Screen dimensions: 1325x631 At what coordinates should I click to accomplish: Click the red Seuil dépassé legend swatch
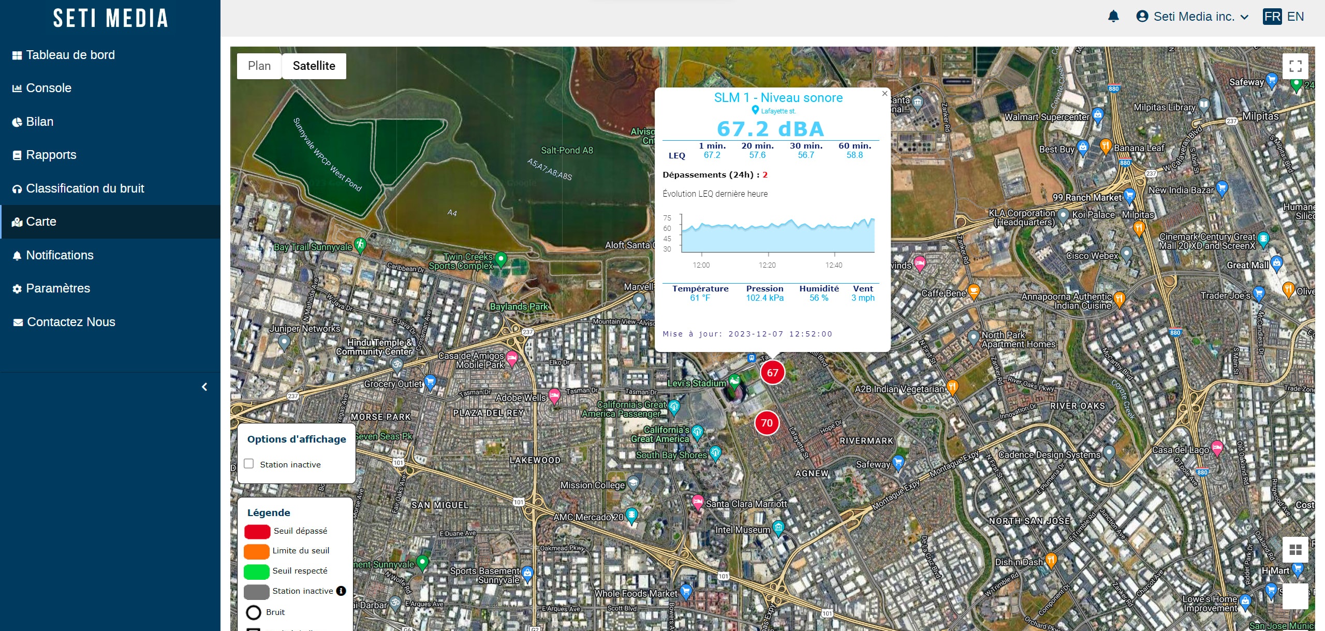tap(257, 531)
